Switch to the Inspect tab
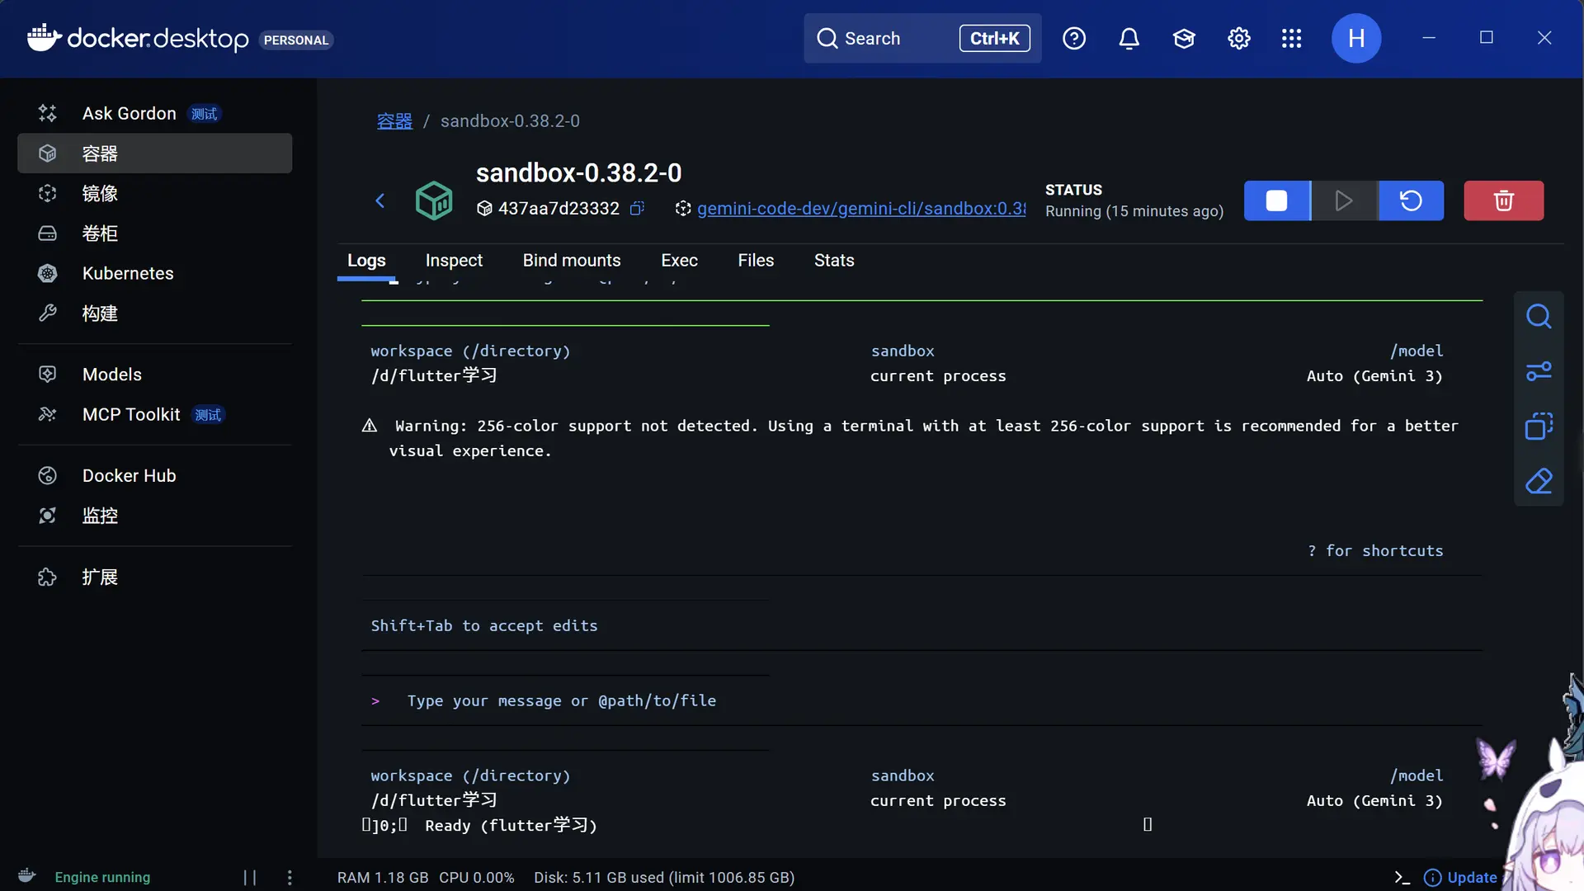The height and width of the screenshot is (891, 1584). [454, 261]
